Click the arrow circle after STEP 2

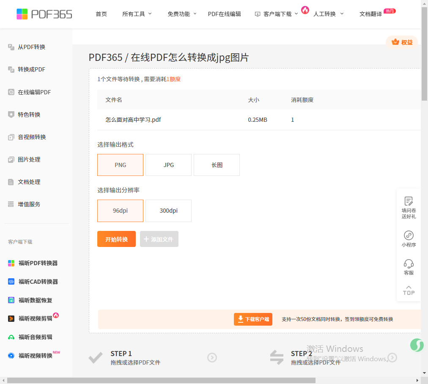392,357
